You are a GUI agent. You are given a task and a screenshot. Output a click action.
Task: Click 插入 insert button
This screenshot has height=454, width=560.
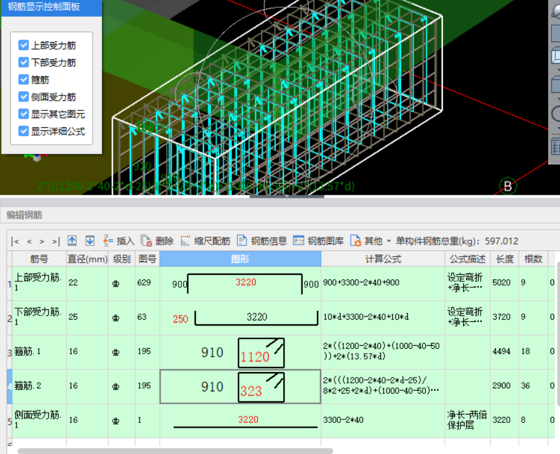pyautogui.click(x=119, y=241)
